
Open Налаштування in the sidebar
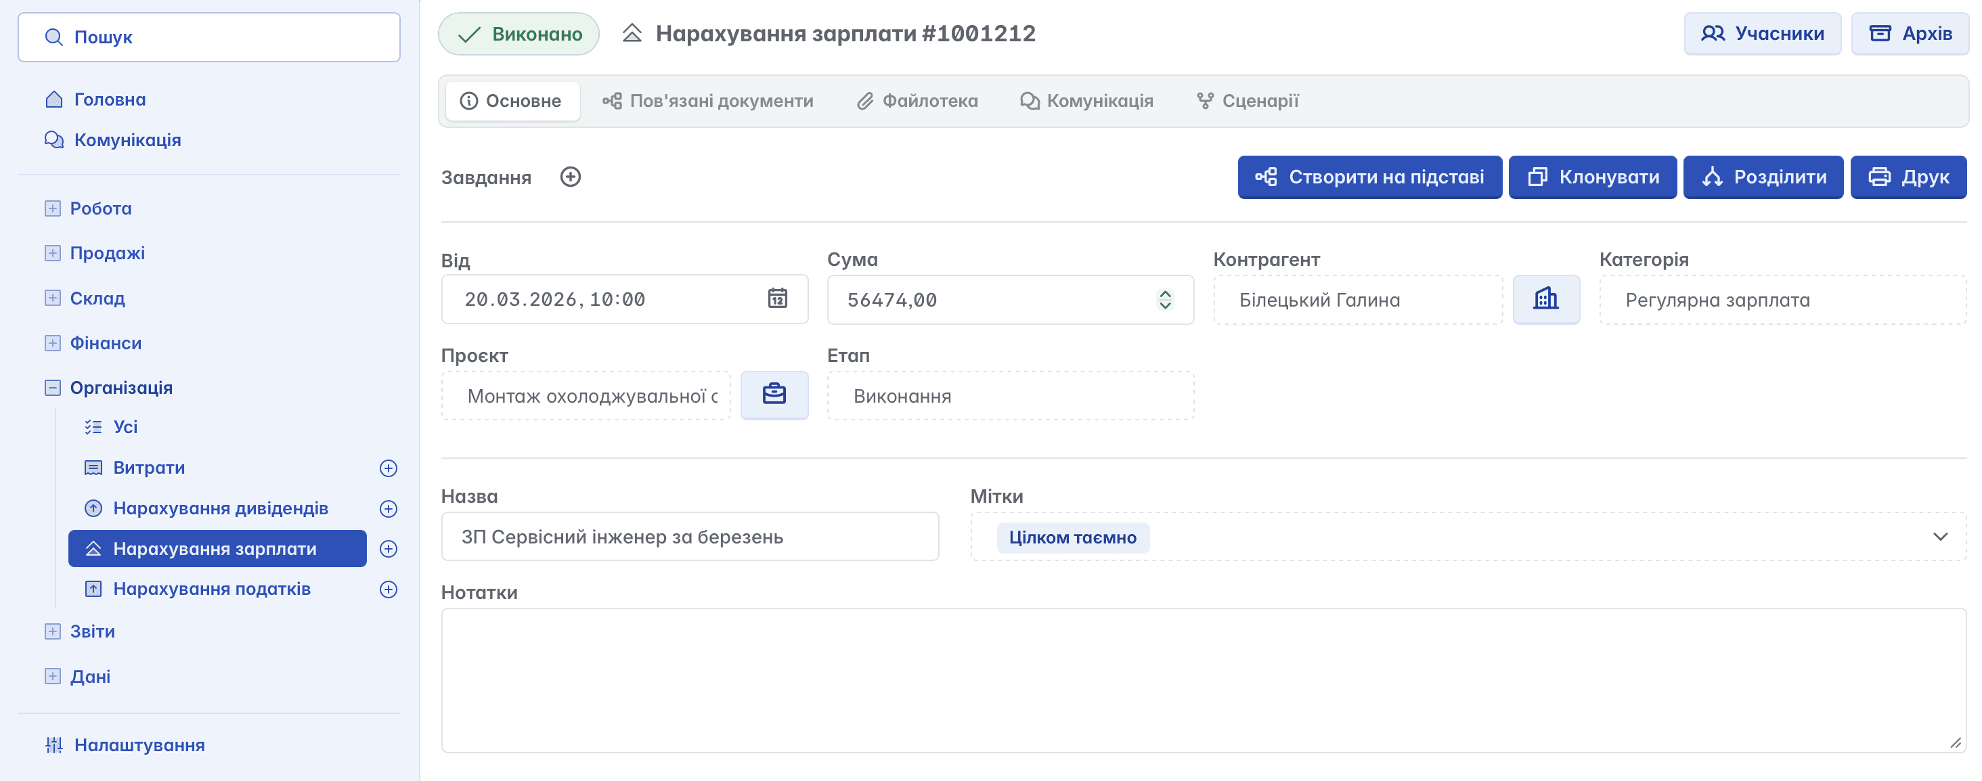pos(139,745)
